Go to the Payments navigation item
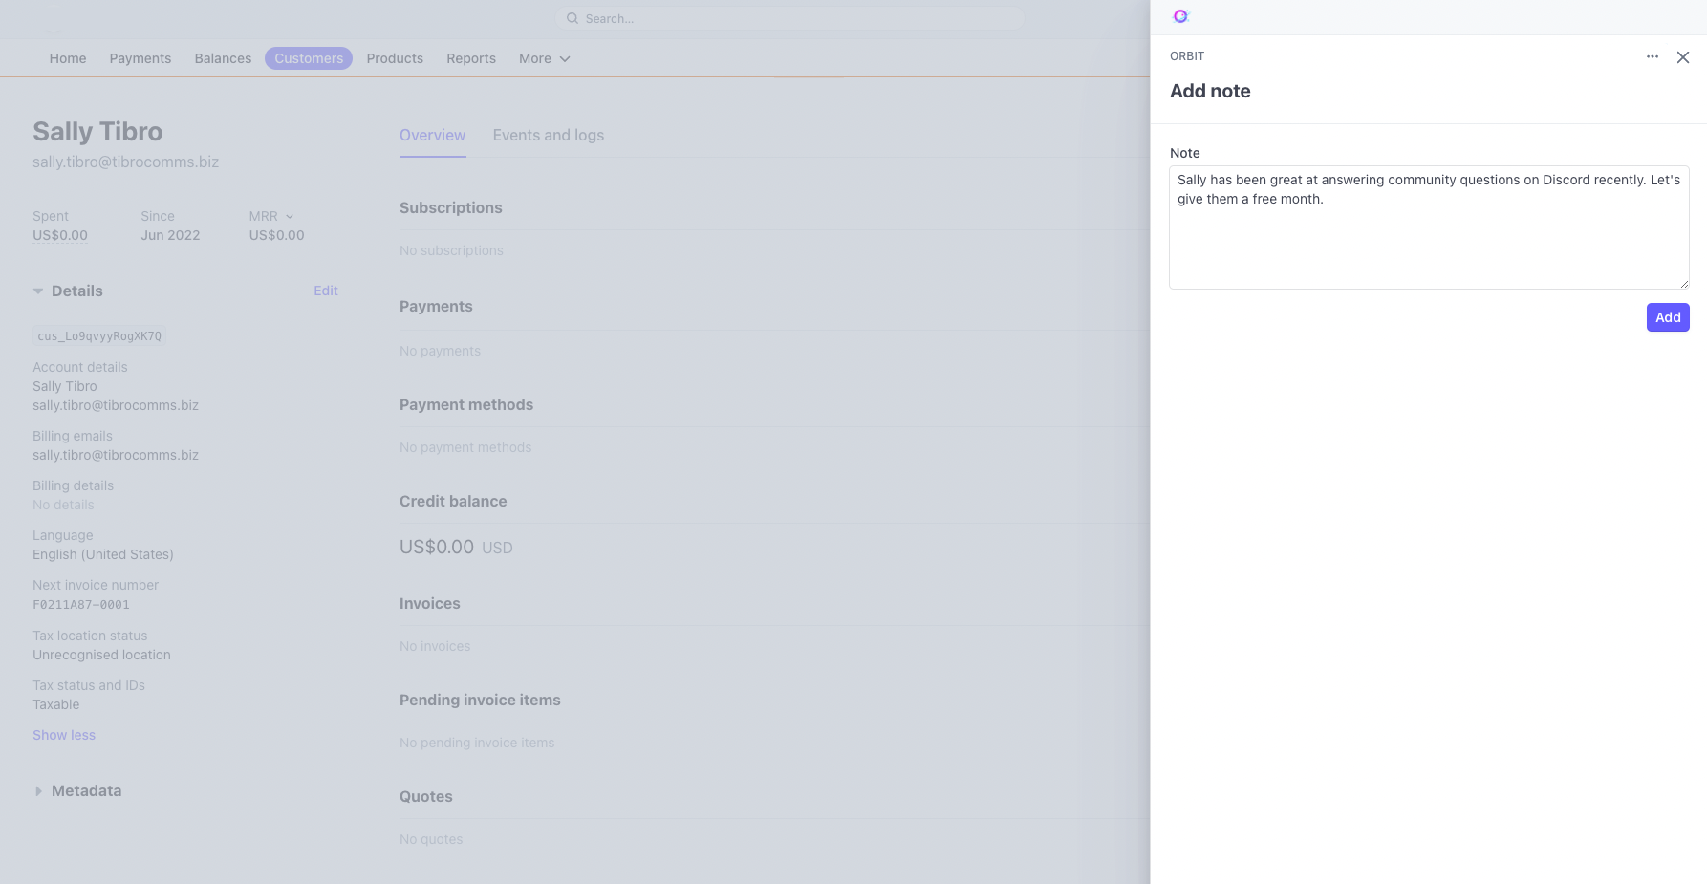This screenshot has height=884, width=1707. (x=140, y=58)
